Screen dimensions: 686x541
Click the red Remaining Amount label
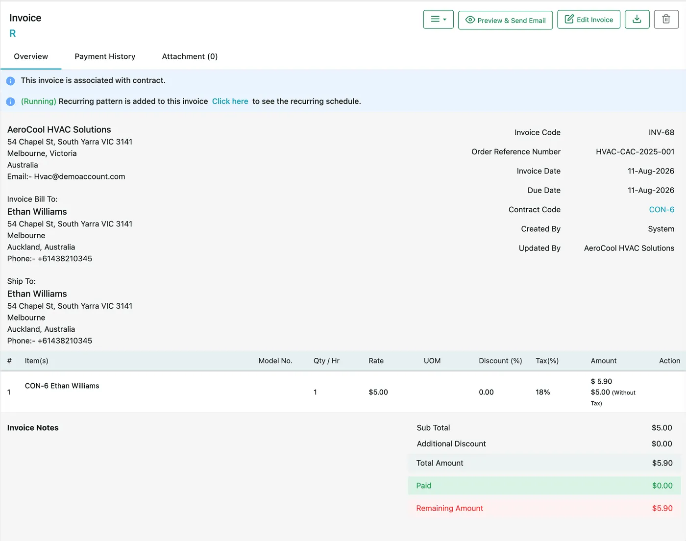[x=450, y=509]
